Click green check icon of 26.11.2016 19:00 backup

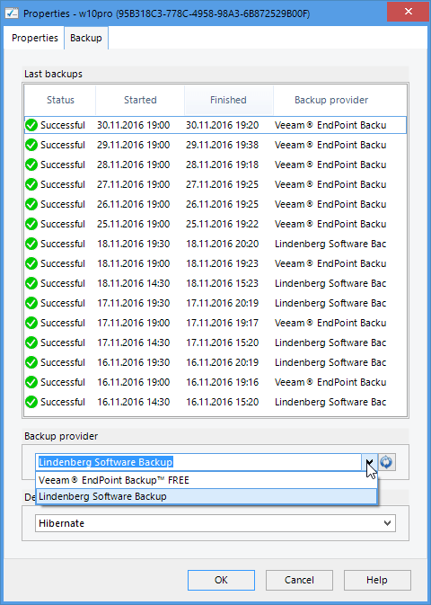[31, 204]
